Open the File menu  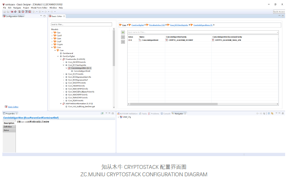click(x=4, y=8)
